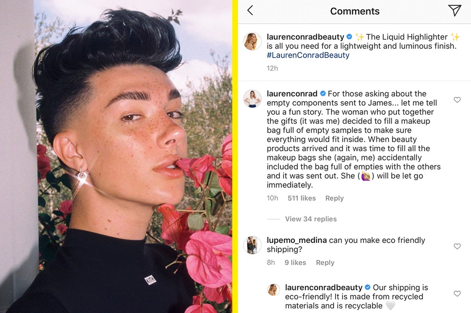Like lupemo_medina's eco friendly shipping comment
This screenshot has height=313, width=471.
(457, 246)
